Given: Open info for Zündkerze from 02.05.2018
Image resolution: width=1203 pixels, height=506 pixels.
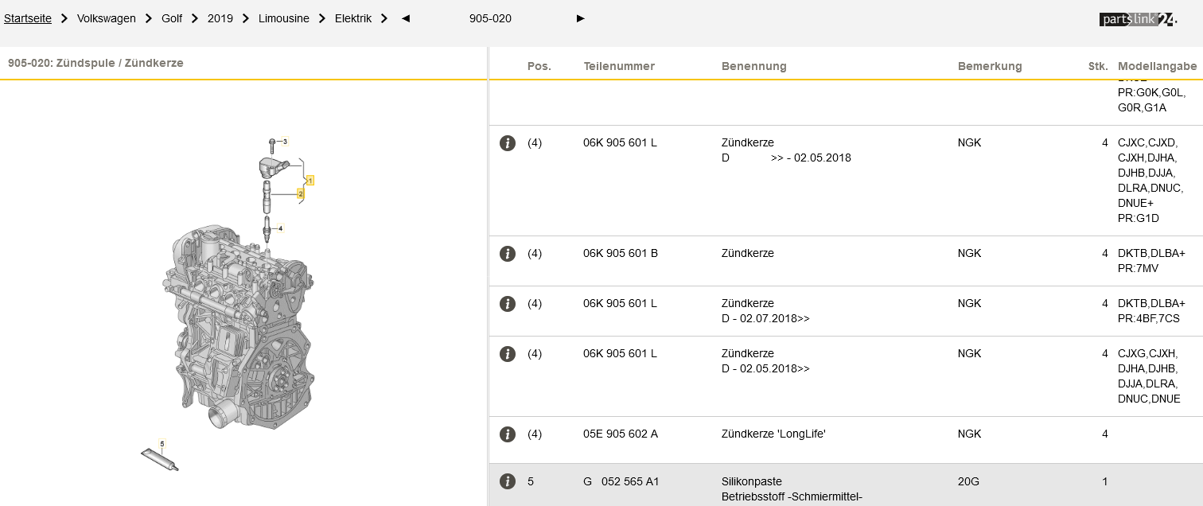Looking at the screenshot, I should pyautogui.click(x=507, y=354).
